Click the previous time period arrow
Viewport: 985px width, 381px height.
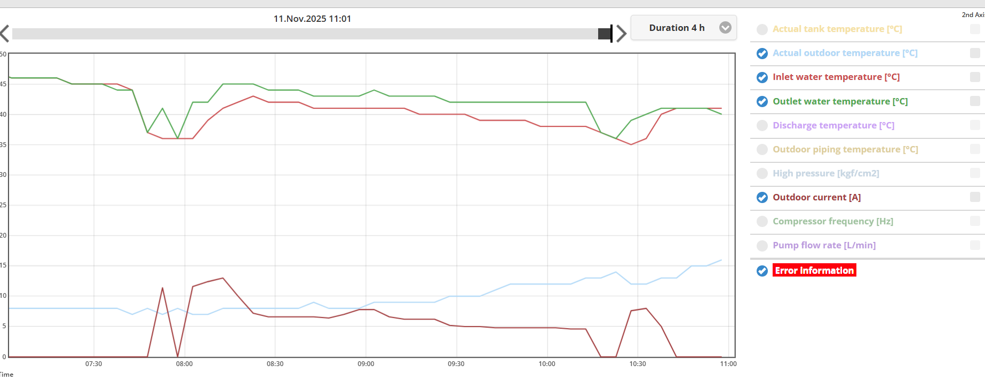click(5, 34)
